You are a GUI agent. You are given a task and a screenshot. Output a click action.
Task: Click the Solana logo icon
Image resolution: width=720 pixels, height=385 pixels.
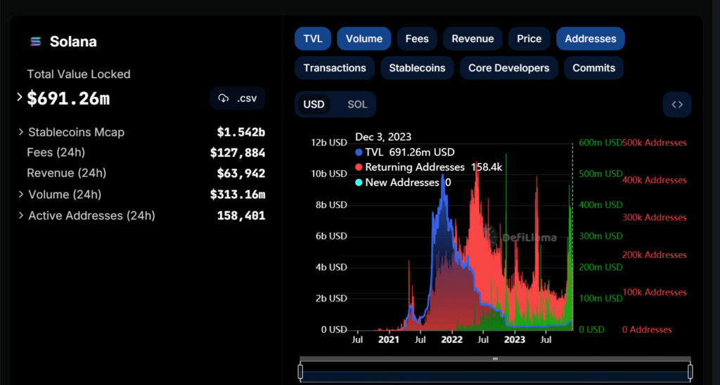point(34,42)
